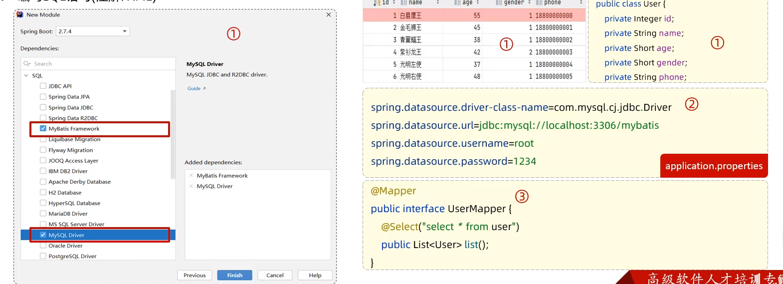Click the private String phone field line
Screen dimensions: 783x284
click(645, 77)
